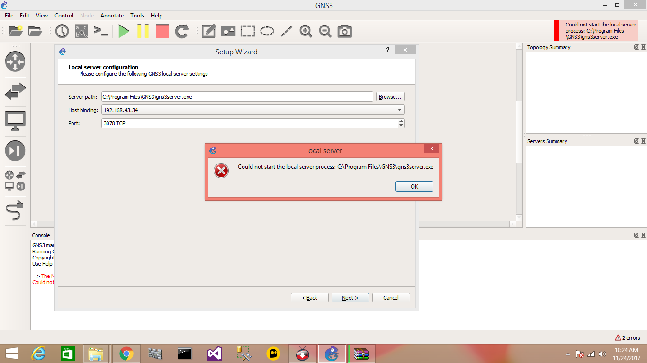Click the New blank project toolbar icon
Screen dimensions: 647x363
(x=16, y=31)
